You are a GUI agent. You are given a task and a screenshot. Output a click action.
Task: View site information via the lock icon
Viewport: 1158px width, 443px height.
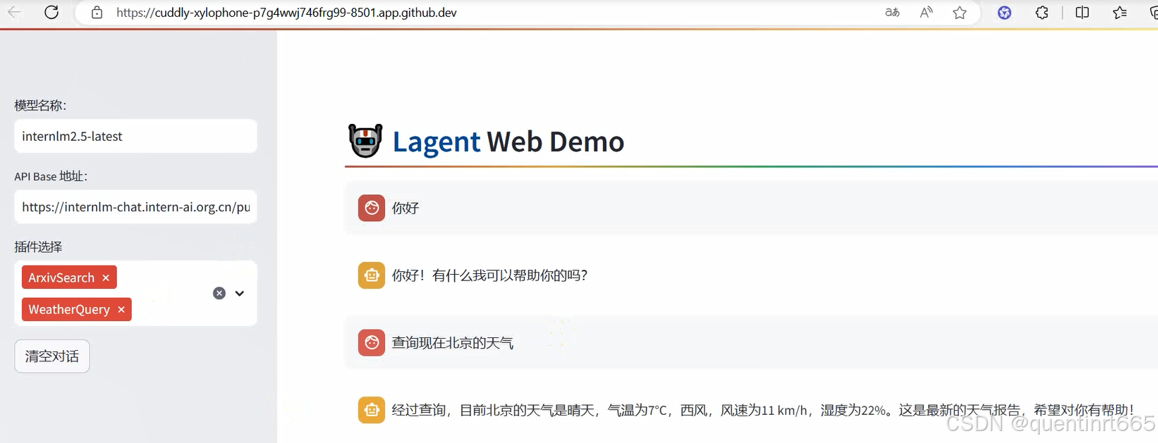pyautogui.click(x=97, y=13)
